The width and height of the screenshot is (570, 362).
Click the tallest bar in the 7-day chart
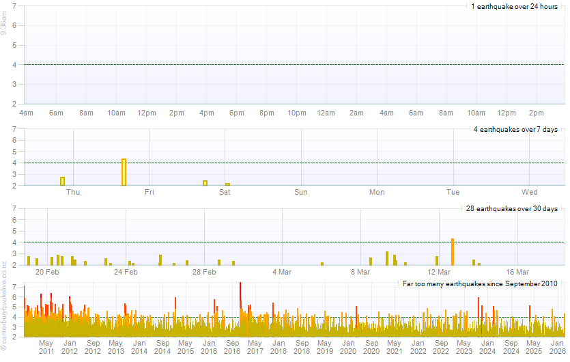tap(124, 172)
